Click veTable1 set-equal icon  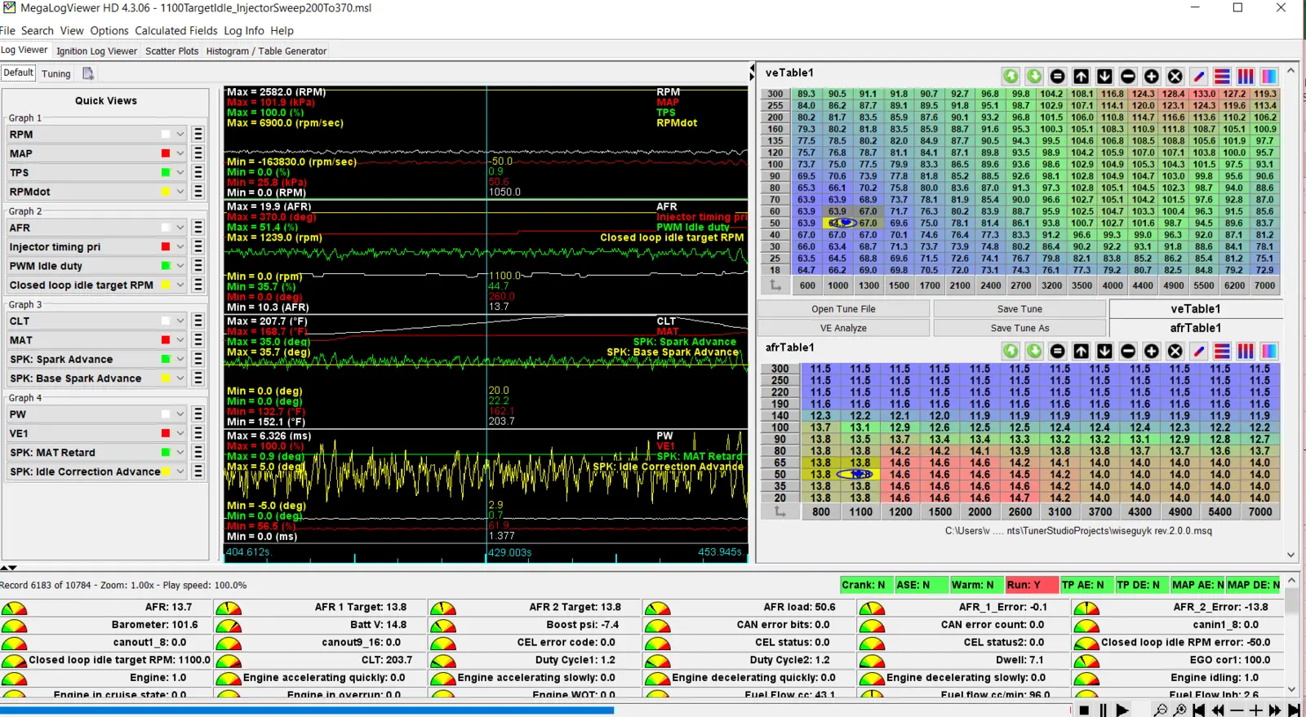click(1058, 76)
